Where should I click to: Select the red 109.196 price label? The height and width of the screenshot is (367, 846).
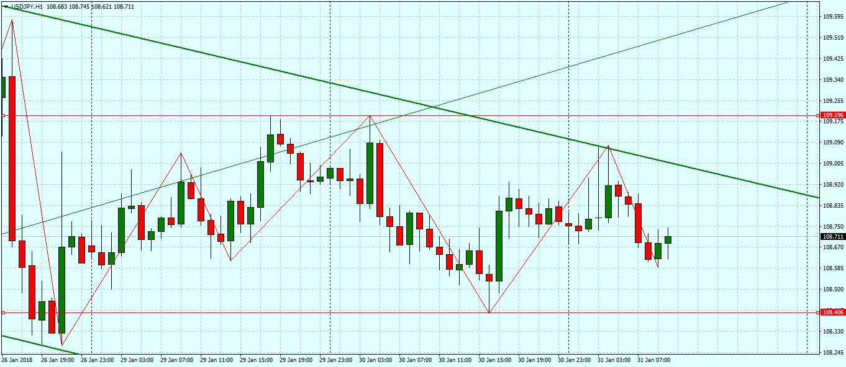point(832,115)
